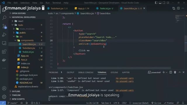Screen dimensions: 187x105
Task: Open compare changes icon in editor toolbar
Action: click(x=174, y=8)
